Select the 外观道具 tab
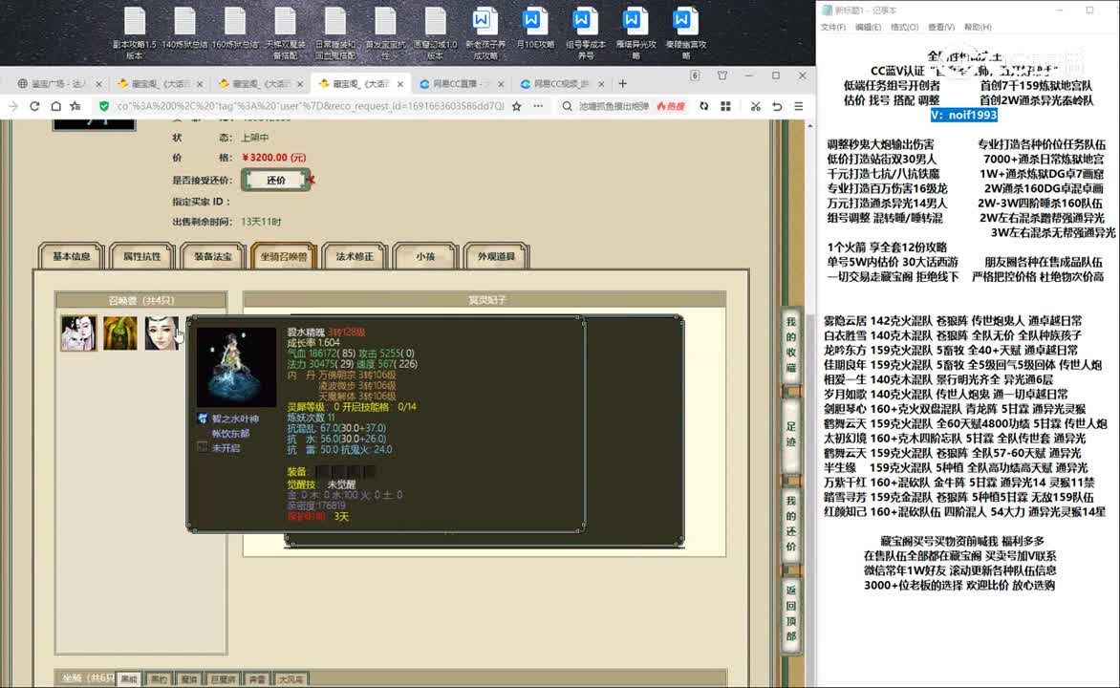This screenshot has width=1120, height=688. coord(496,256)
